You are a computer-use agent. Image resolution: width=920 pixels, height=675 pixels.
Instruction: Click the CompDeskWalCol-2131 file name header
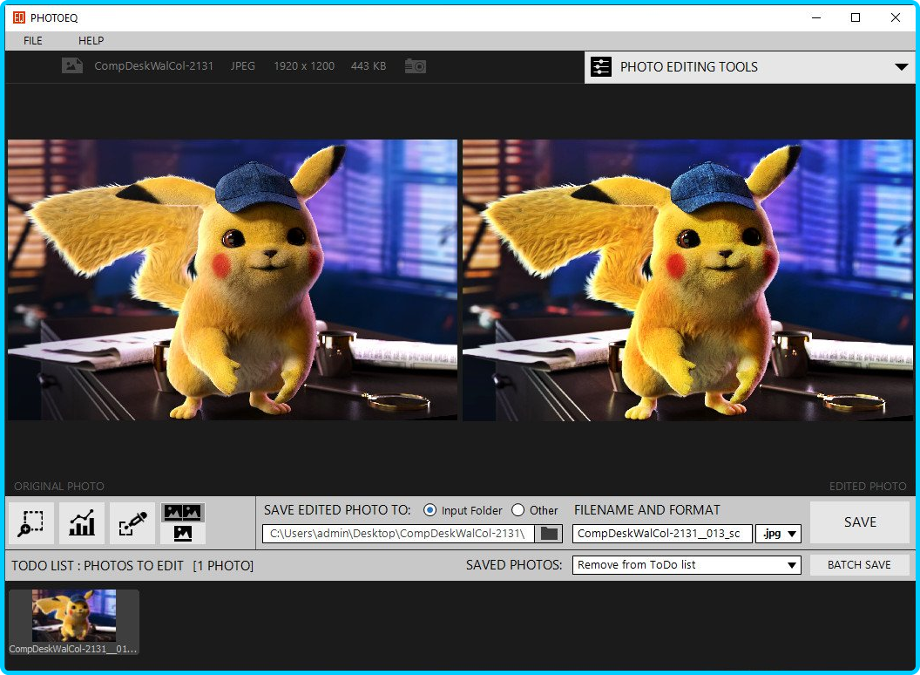(153, 65)
